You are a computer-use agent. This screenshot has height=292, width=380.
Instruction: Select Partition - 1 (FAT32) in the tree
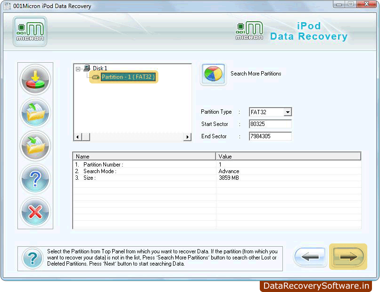click(x=128, y=77)
